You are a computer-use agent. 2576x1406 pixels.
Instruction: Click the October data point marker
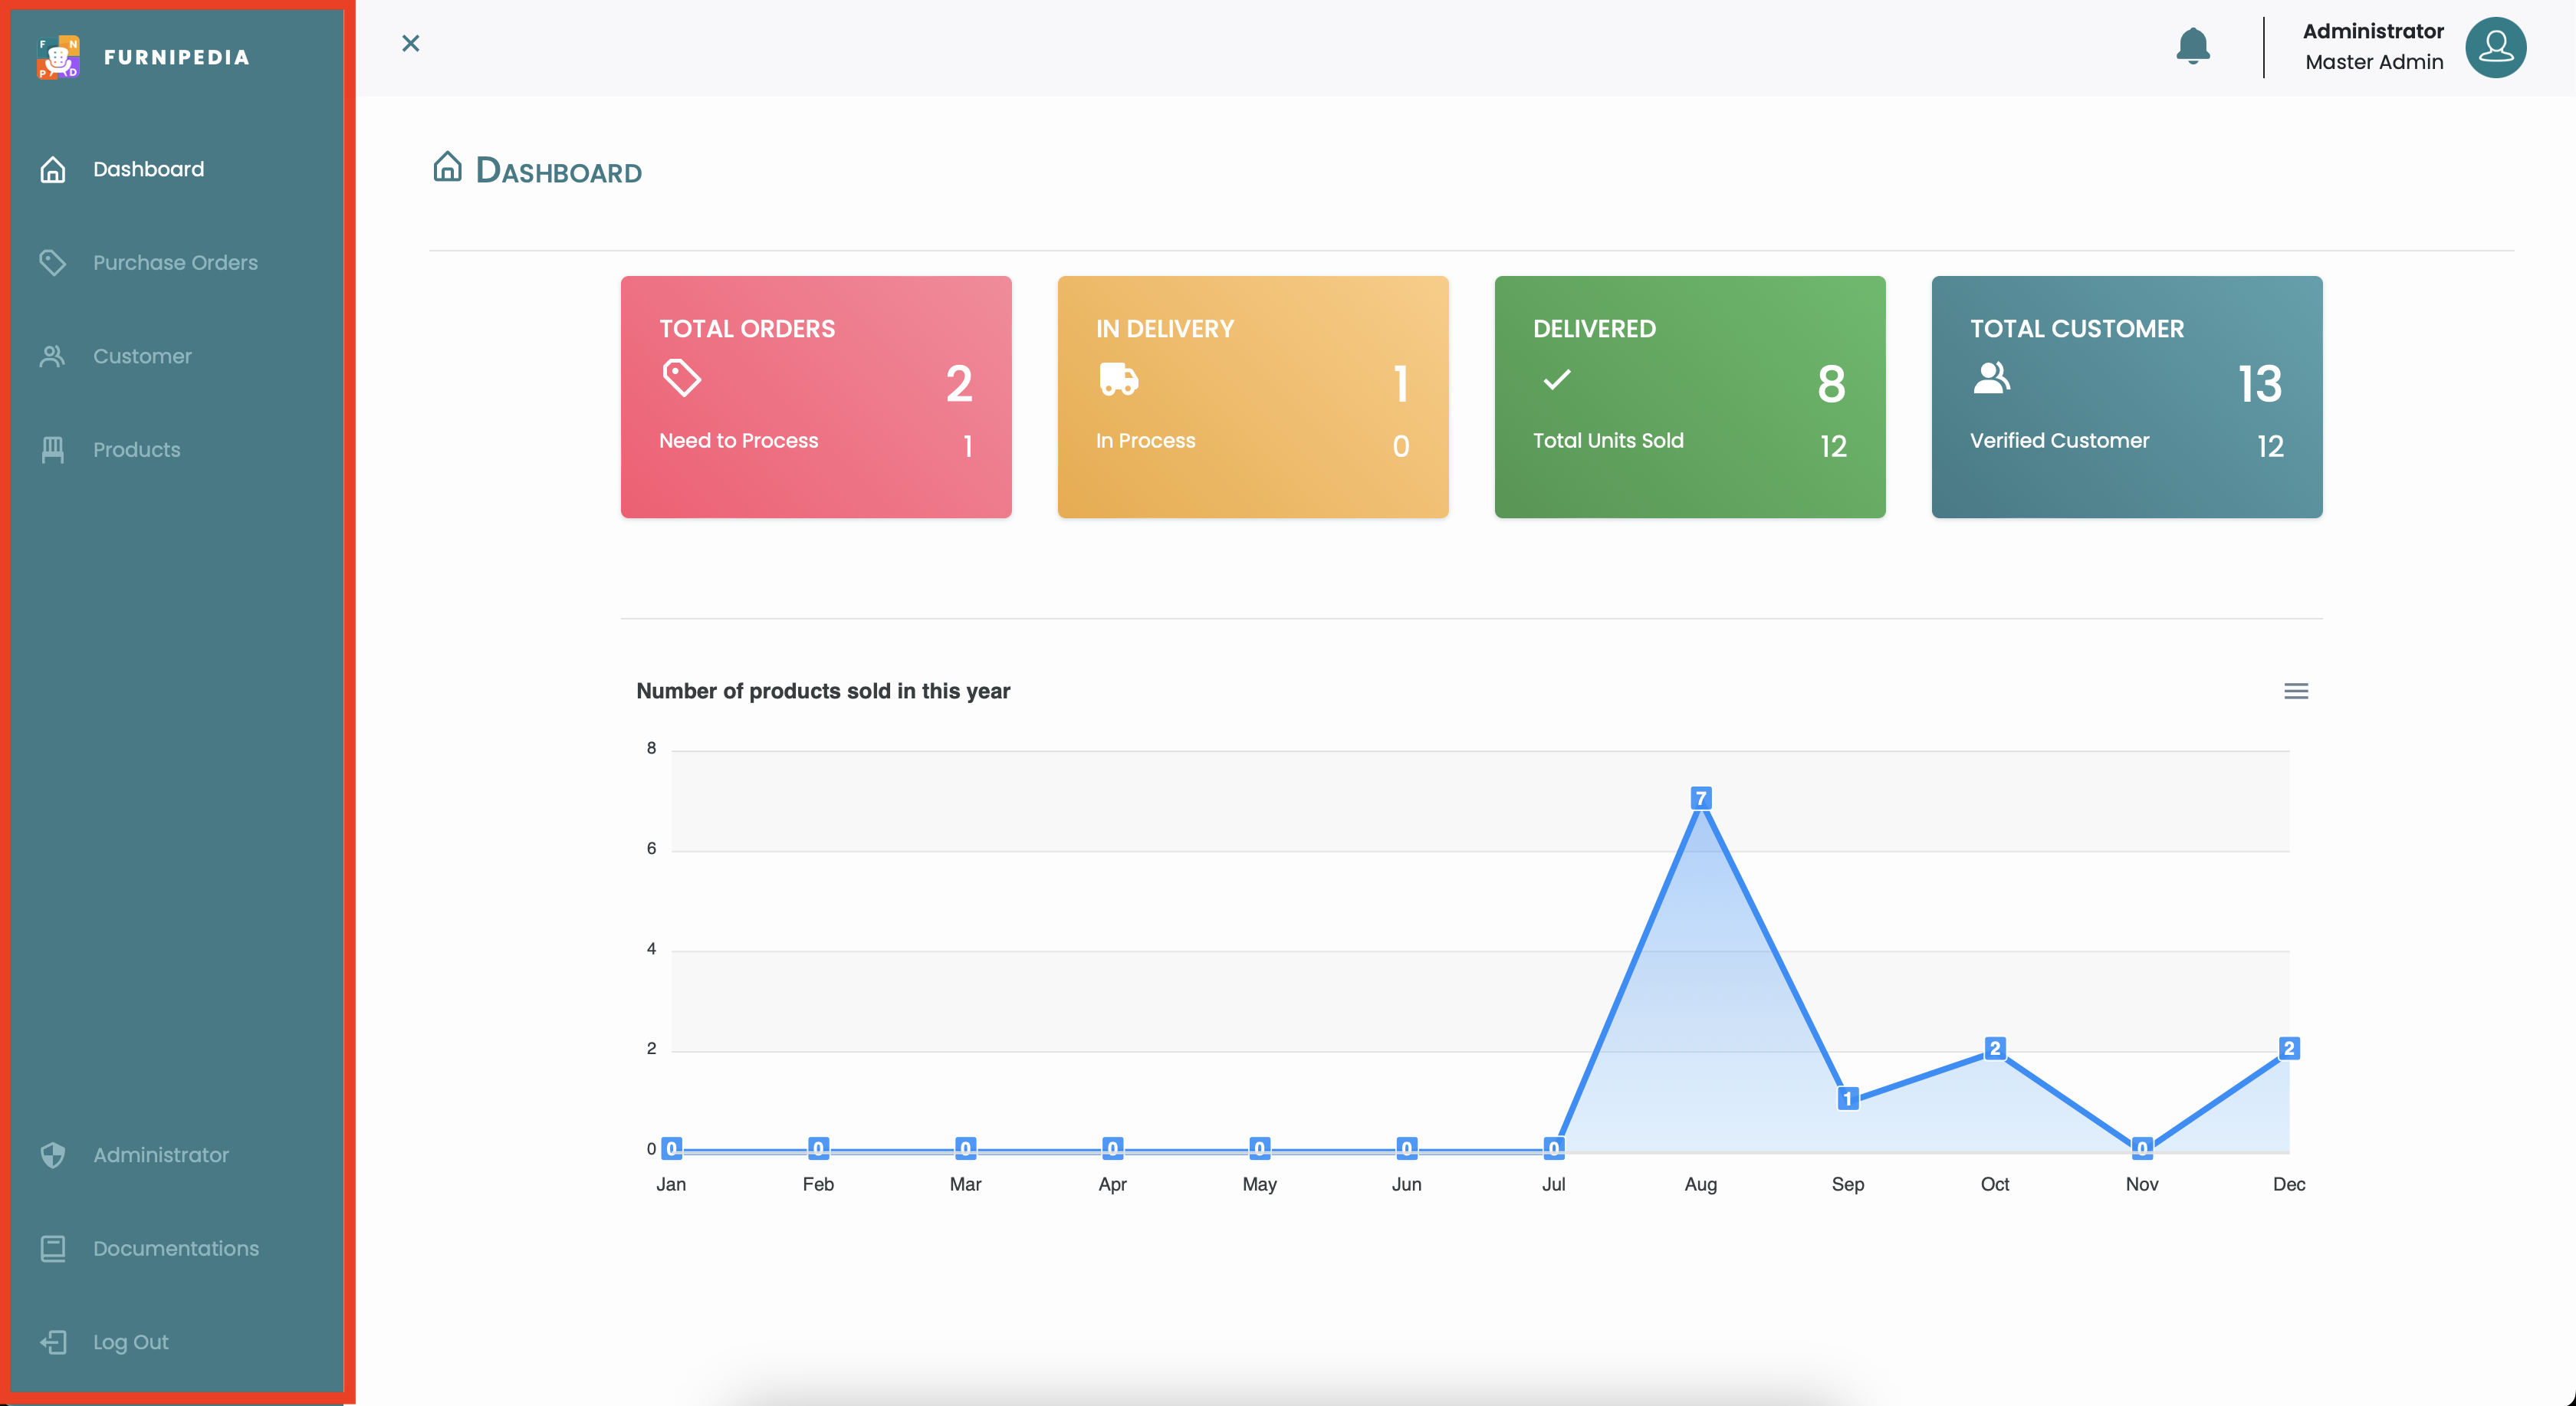(1994, 1048)
